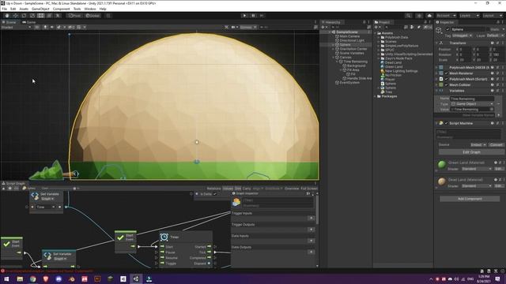Expand the Polybrush Data folder
Viewport: 506px width, 284px height.
click(379, 37)
